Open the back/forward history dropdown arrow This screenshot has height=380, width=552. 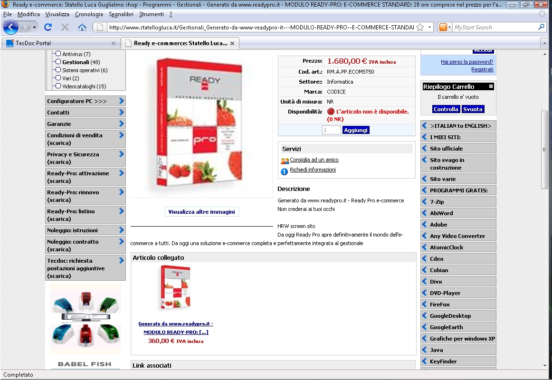coord(34,27)
